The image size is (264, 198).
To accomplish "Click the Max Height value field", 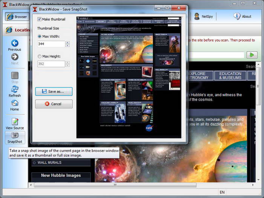I will click(51, 64).
